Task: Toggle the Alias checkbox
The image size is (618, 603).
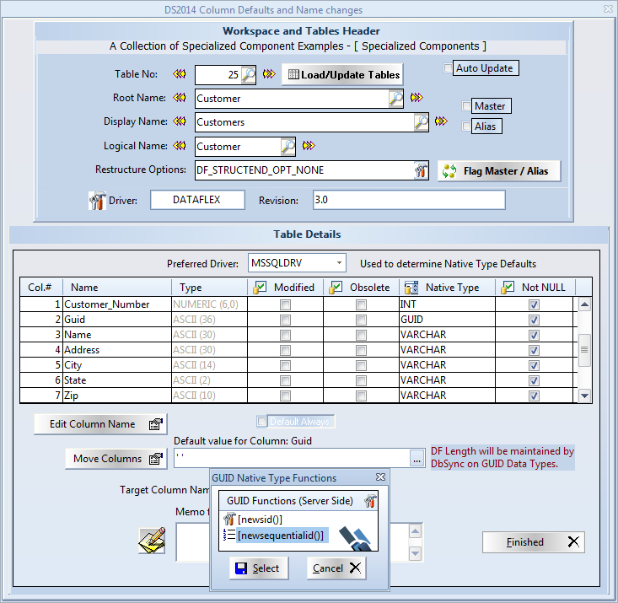Action: point(466,127)
